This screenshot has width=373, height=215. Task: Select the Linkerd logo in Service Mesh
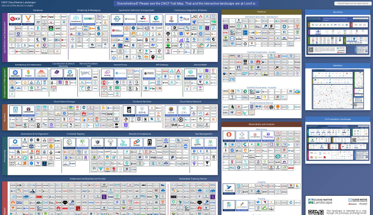(190, 73)
